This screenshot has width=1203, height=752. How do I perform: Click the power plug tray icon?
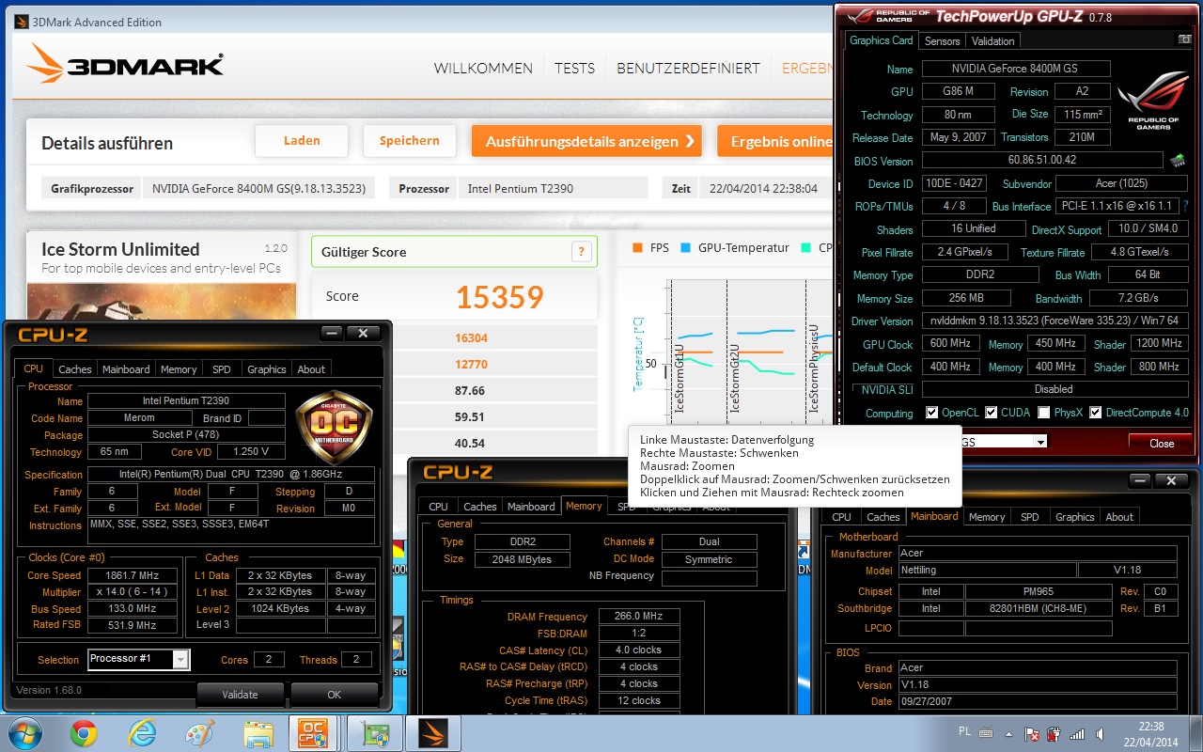coord(1055,733)
